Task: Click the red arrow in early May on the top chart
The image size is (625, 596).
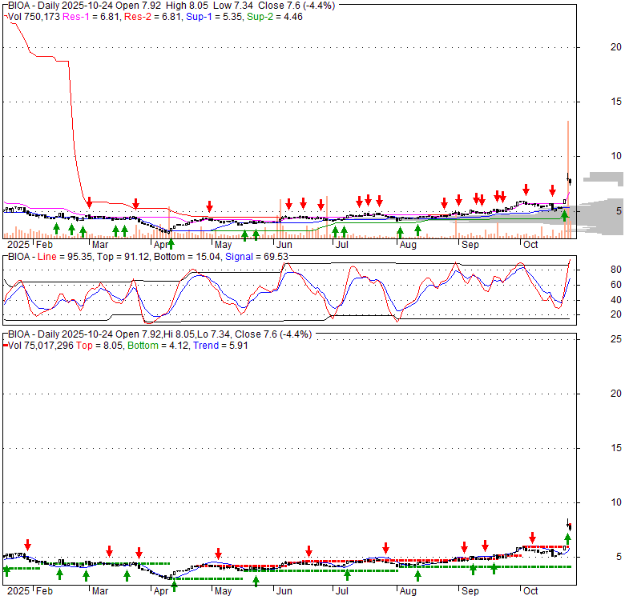Action: click(209, 206)
